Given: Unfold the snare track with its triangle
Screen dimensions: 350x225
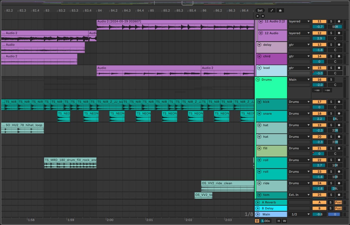Looking at the screenshot, I should point(259,113).
